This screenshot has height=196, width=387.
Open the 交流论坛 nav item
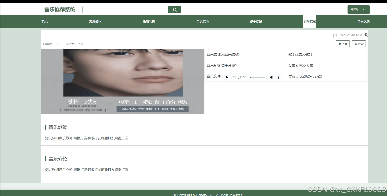(x=95, y=21)
